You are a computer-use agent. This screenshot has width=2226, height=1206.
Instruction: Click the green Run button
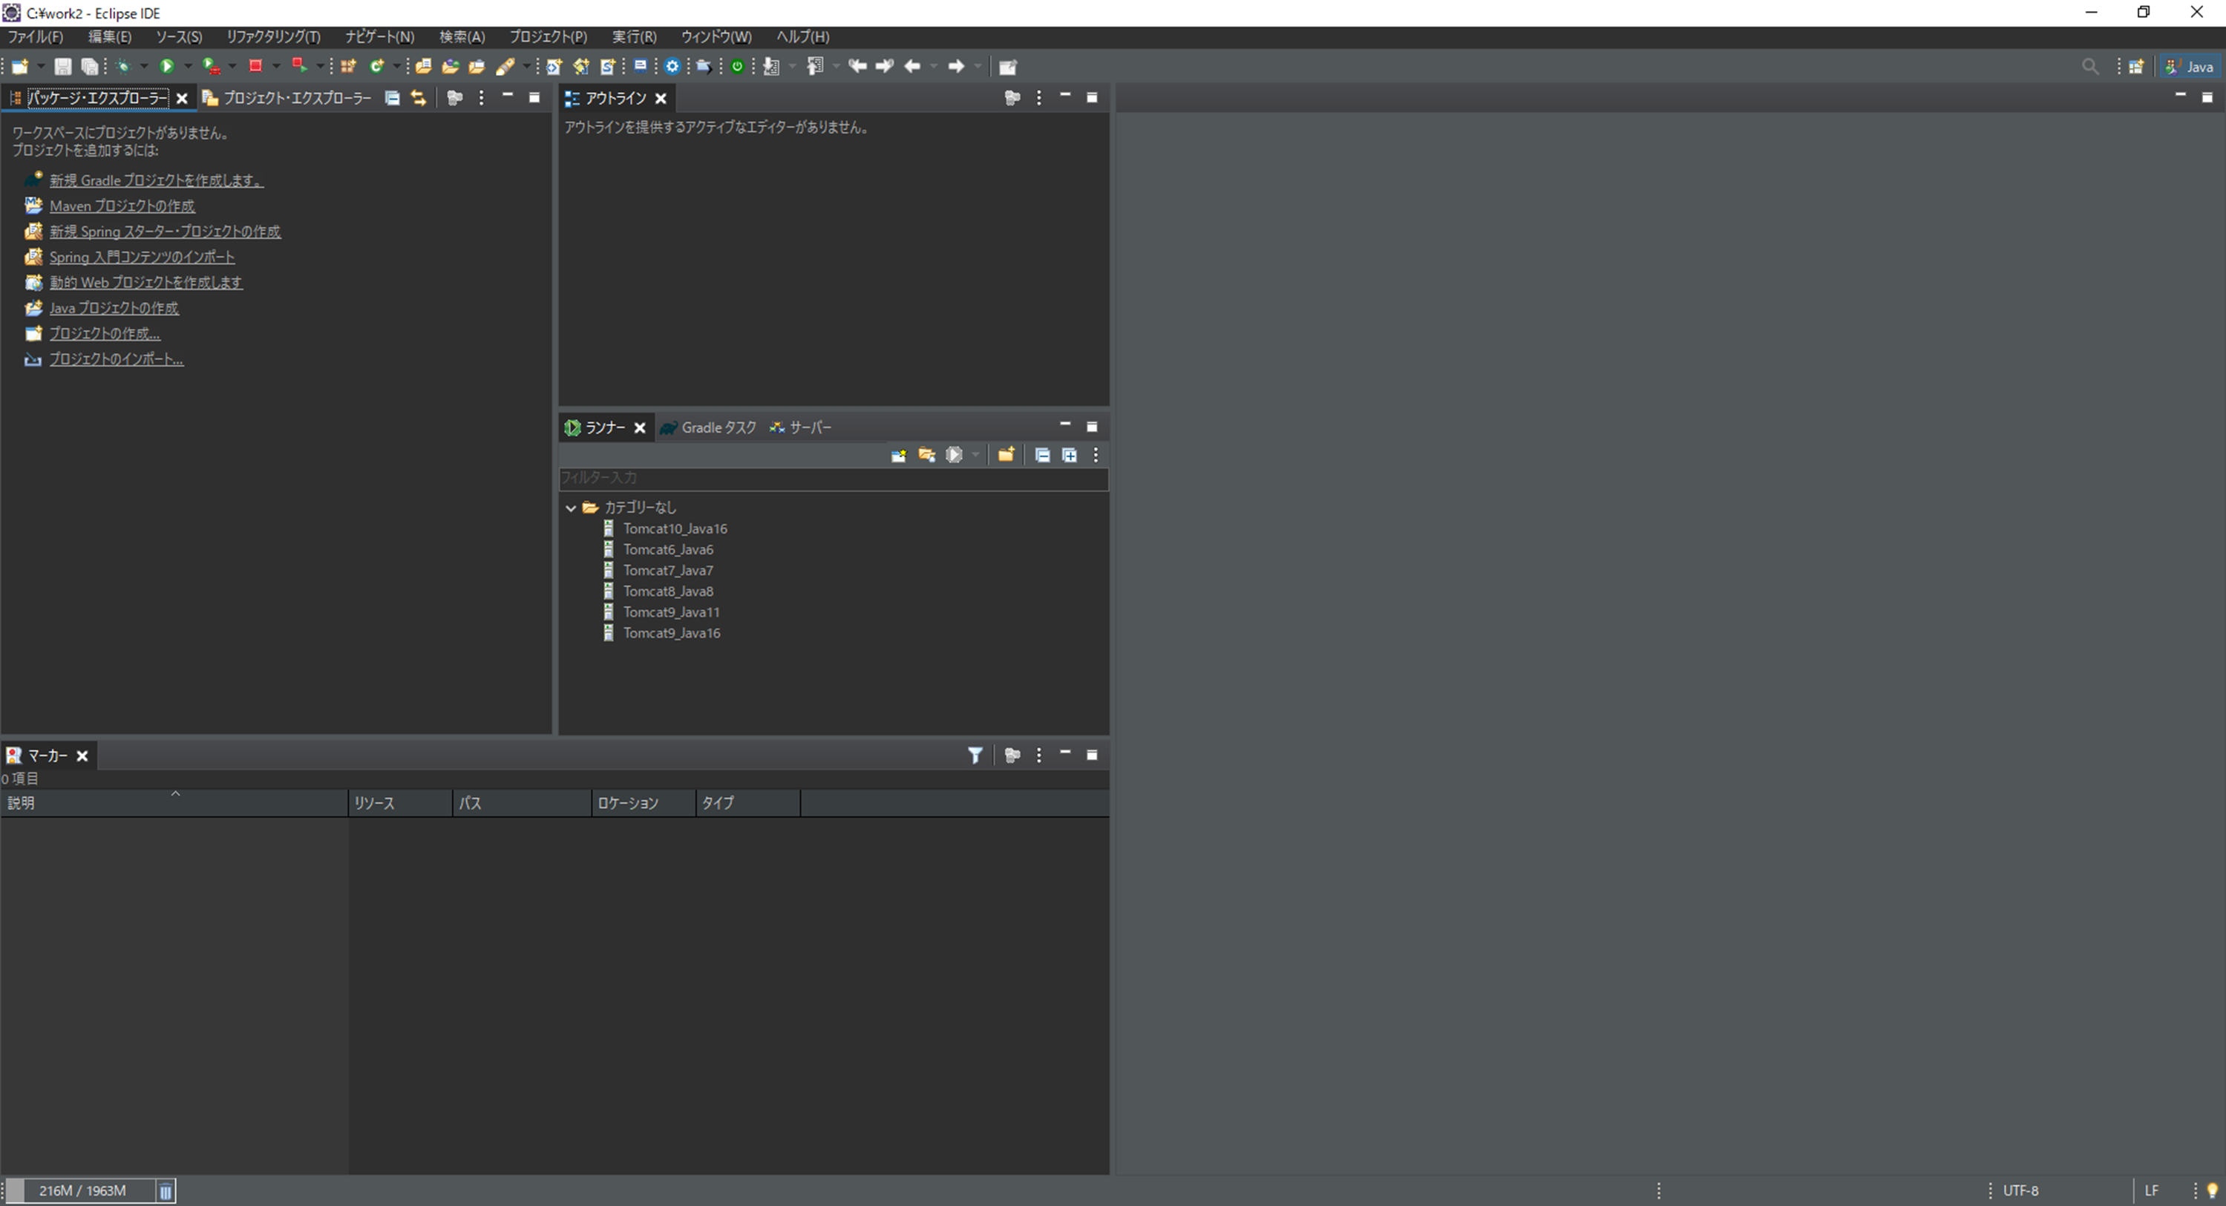pos(167,67)
